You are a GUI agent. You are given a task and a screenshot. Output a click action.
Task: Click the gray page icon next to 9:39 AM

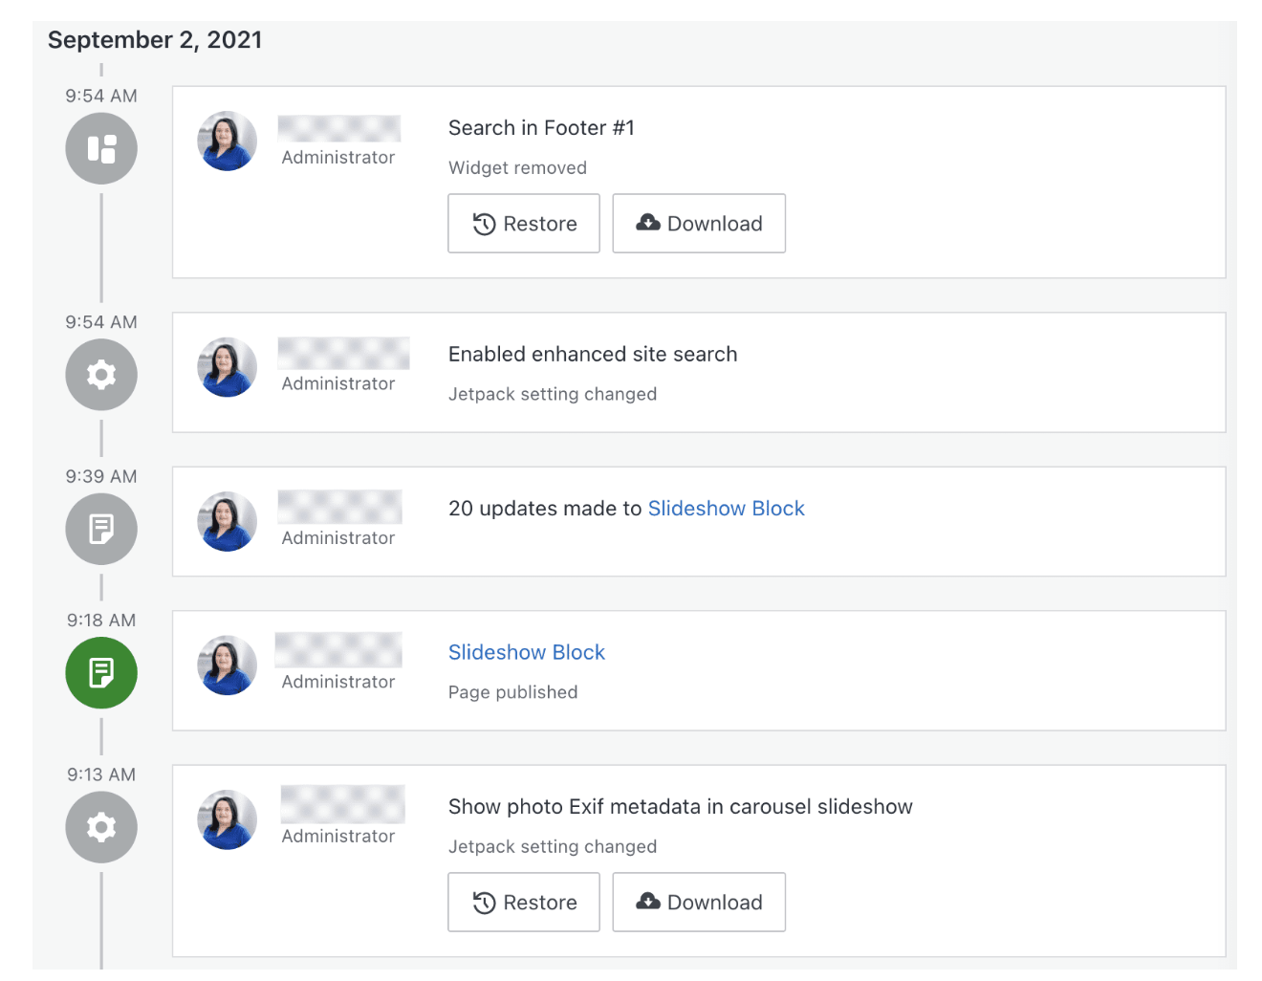coord(101,529)
